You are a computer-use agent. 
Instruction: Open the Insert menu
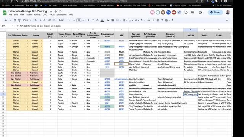pos(29,14)
